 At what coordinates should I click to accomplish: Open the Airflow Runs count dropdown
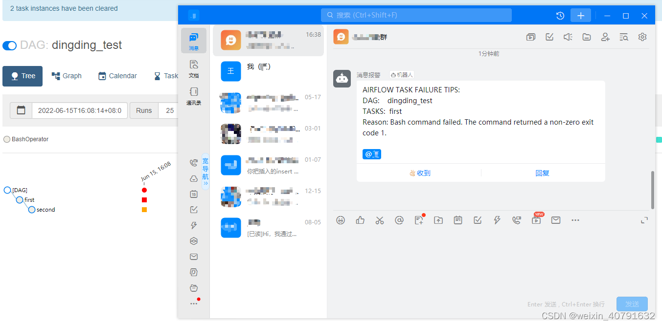pyautogui.click(x=169, y=110)
